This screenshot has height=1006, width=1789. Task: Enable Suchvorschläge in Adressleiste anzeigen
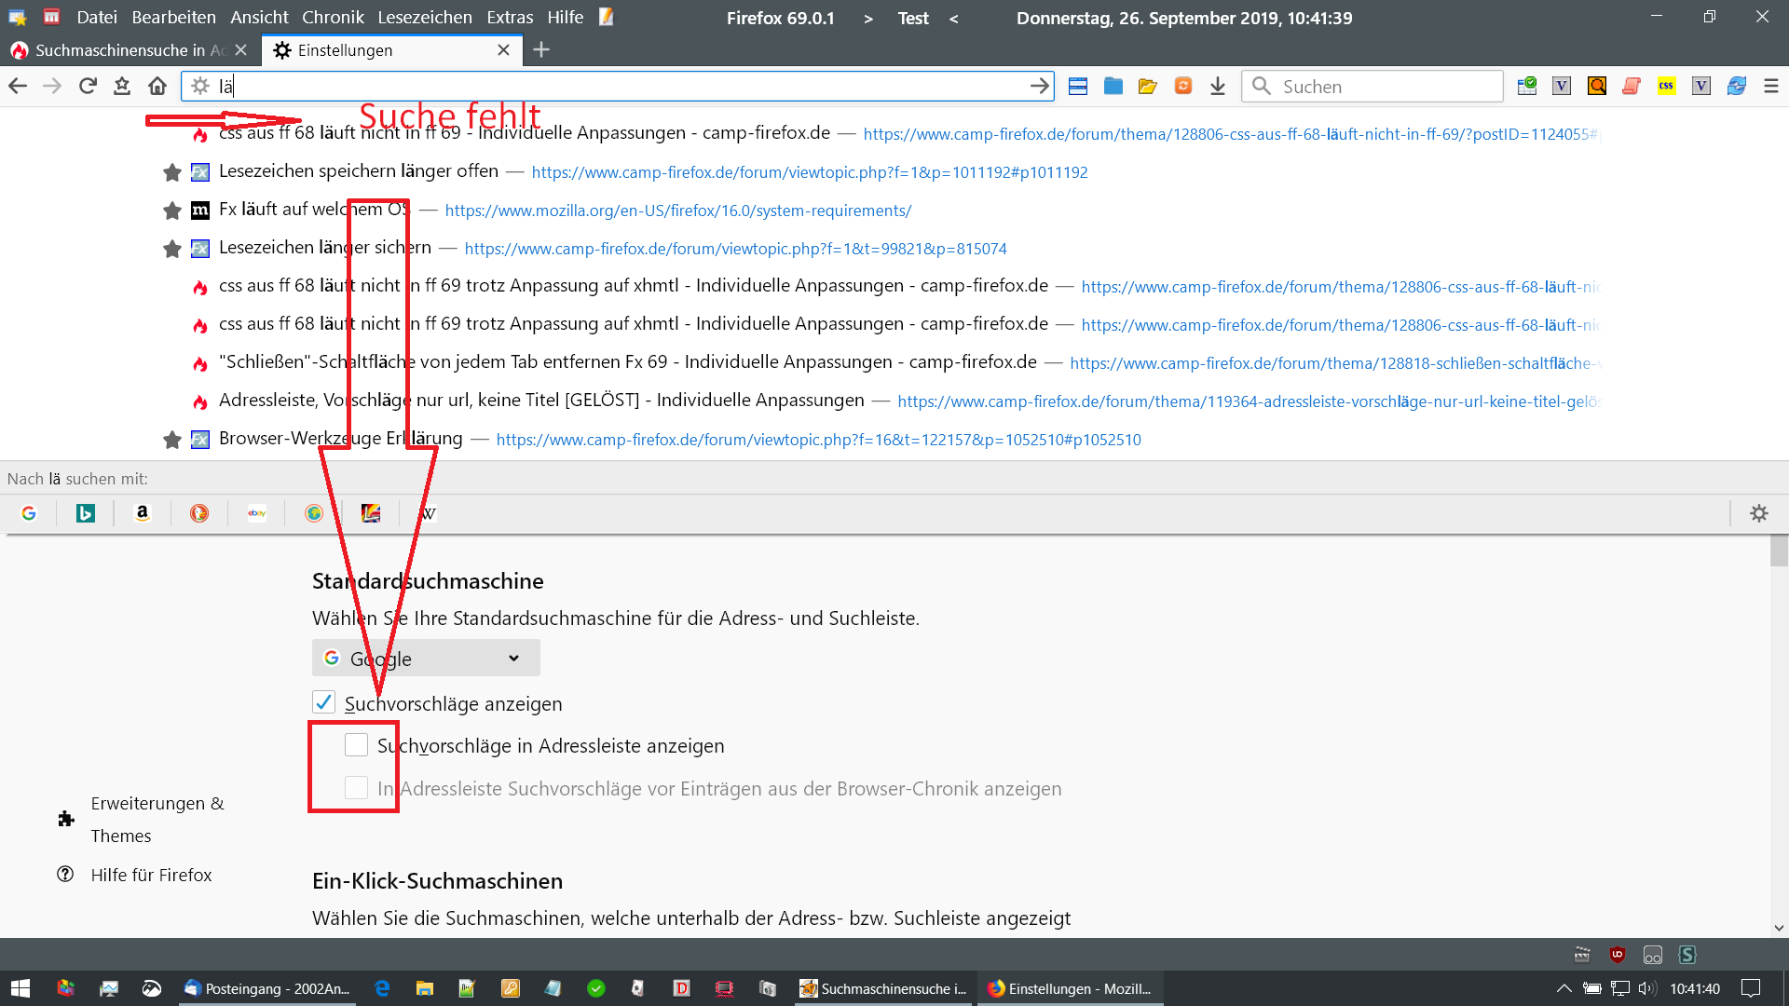(x=356, y=745)
